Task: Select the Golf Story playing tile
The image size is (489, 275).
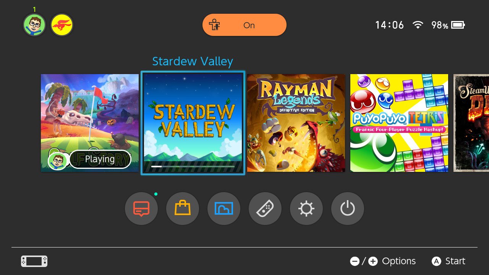Action: point(90,123)
